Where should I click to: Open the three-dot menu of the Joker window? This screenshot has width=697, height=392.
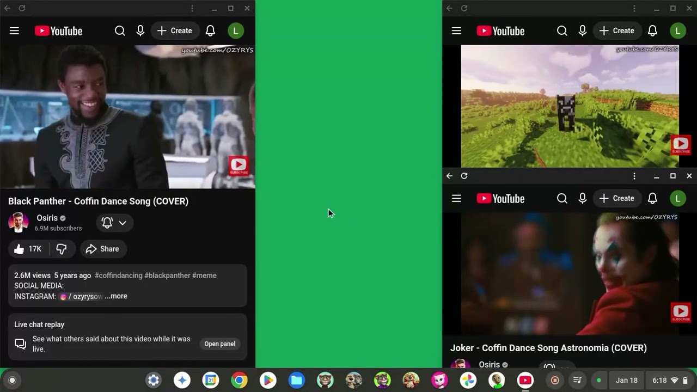[x=634, y=176]
